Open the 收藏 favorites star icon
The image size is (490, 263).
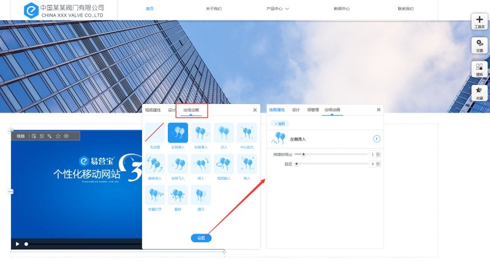[x=479, y=92]
